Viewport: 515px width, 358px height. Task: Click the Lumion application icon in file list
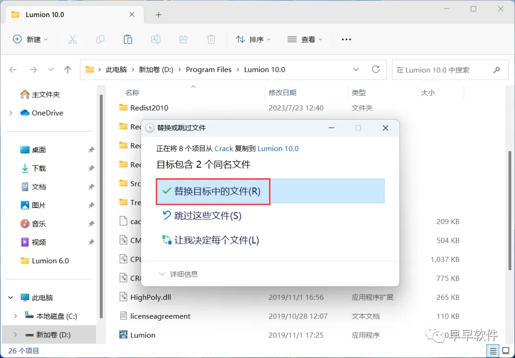(x=123, y=335)
